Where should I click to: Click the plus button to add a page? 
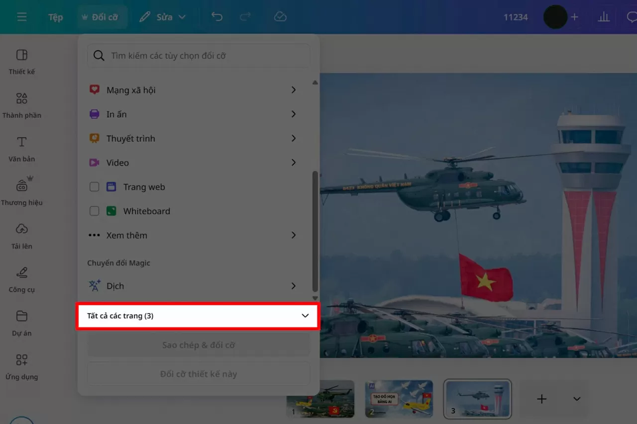coord(541,398)
